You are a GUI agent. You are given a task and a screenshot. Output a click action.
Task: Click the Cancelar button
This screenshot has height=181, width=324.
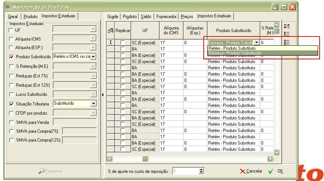[251, 171]
